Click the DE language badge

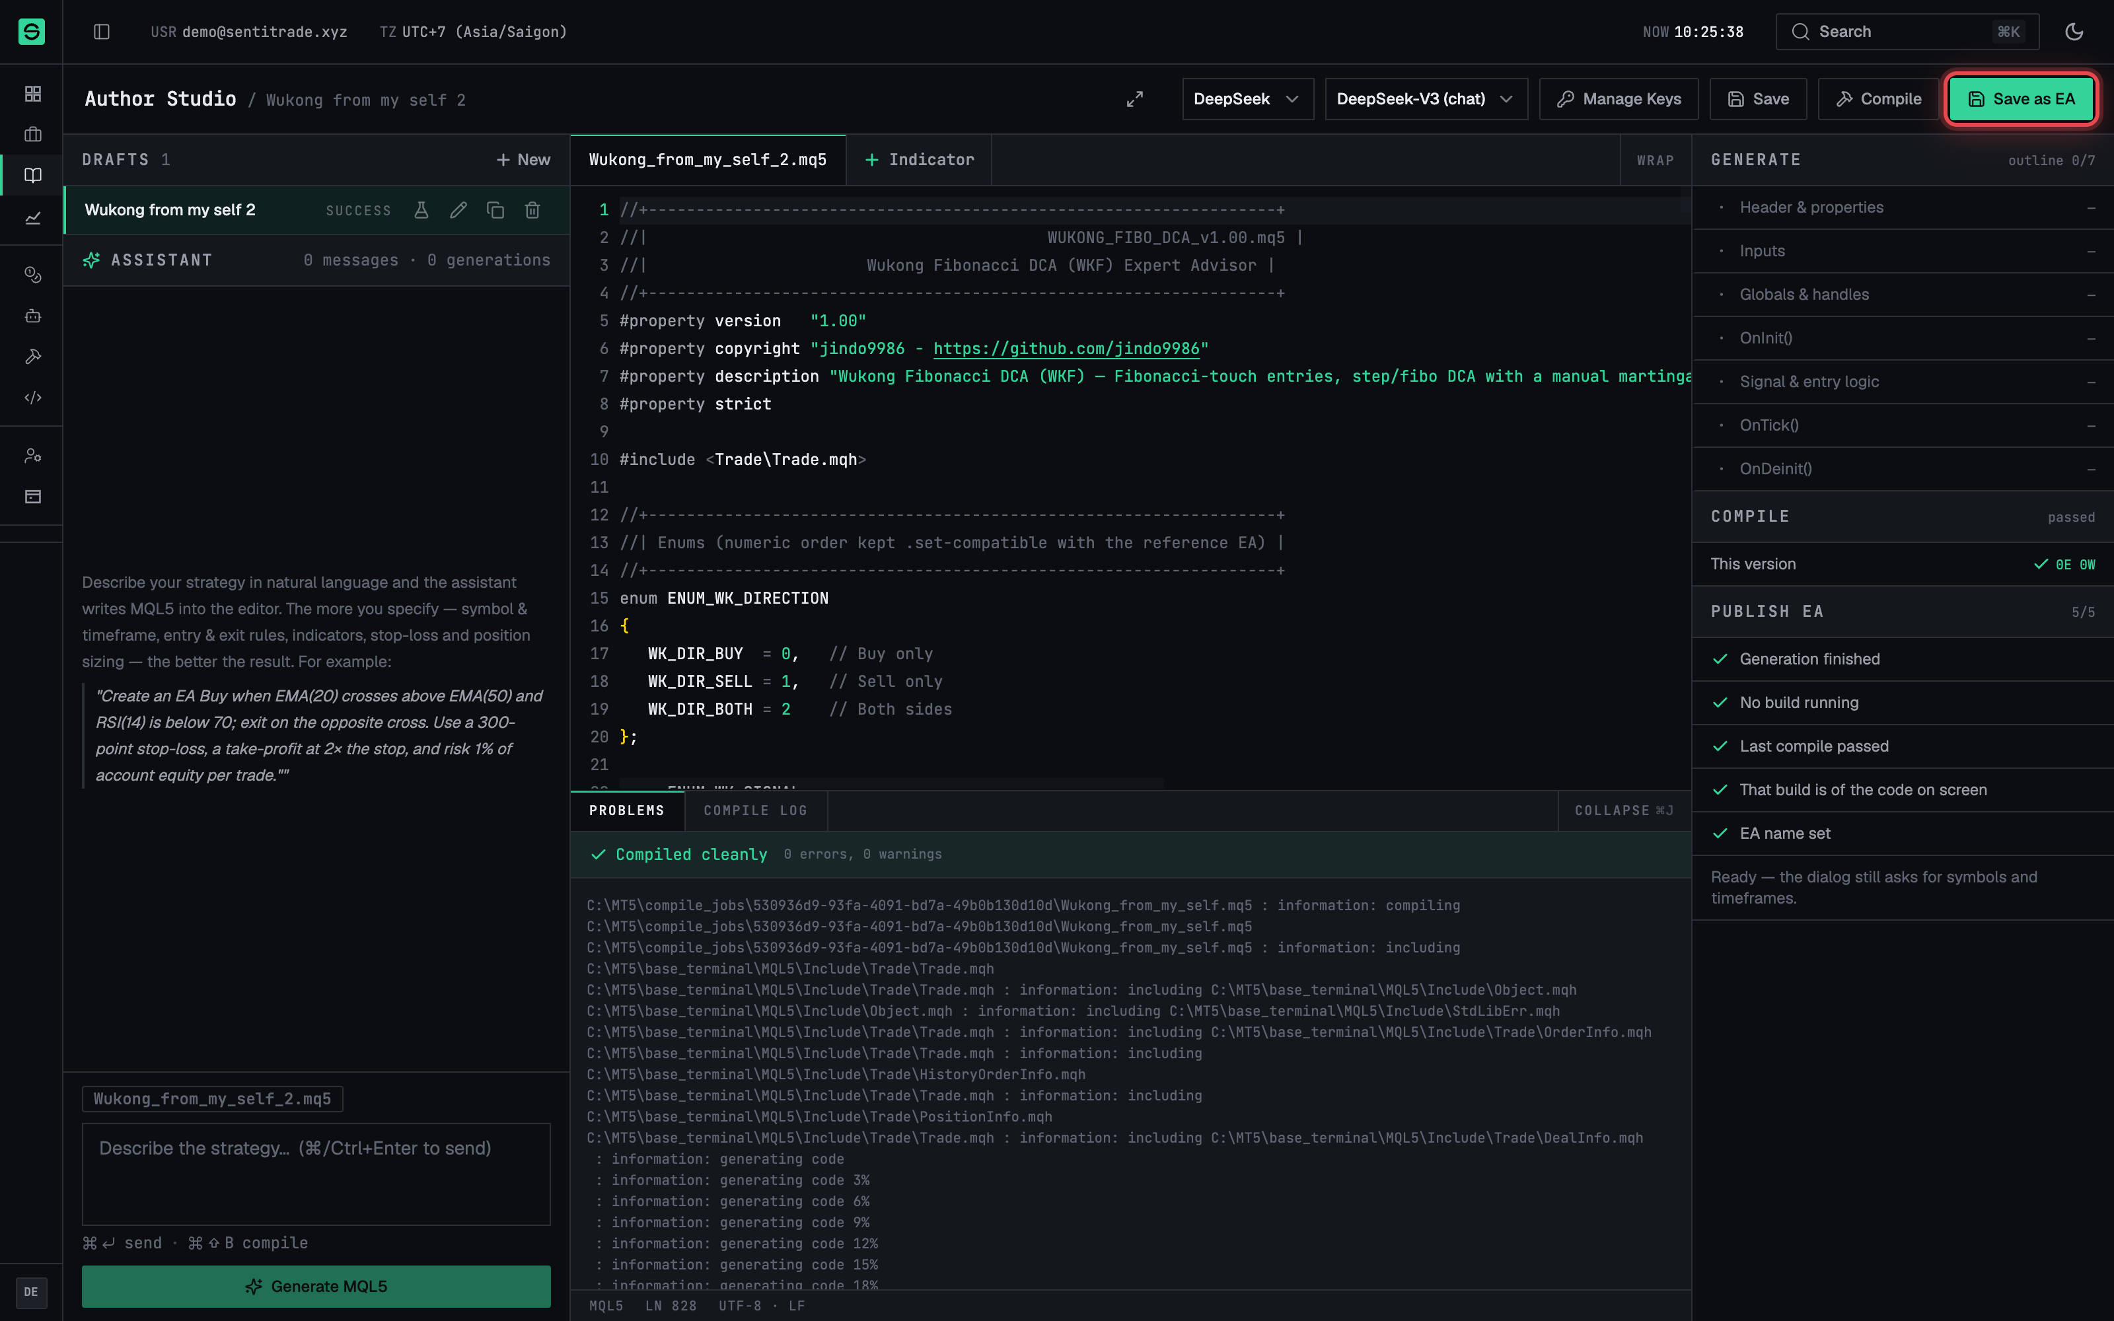coord(32,1292)
